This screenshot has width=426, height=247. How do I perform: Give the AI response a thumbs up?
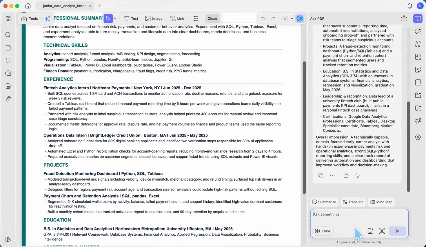pos(346,175)
